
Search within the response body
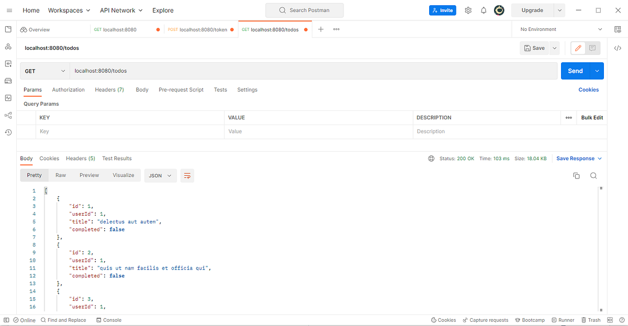(x=593, y=176)
